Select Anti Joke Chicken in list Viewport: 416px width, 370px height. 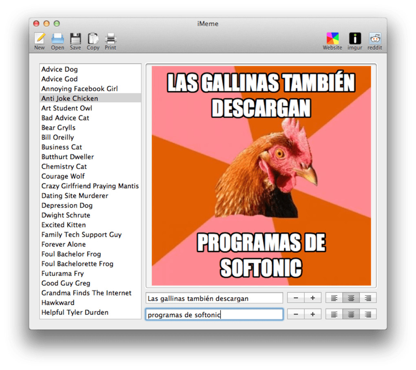90,98
